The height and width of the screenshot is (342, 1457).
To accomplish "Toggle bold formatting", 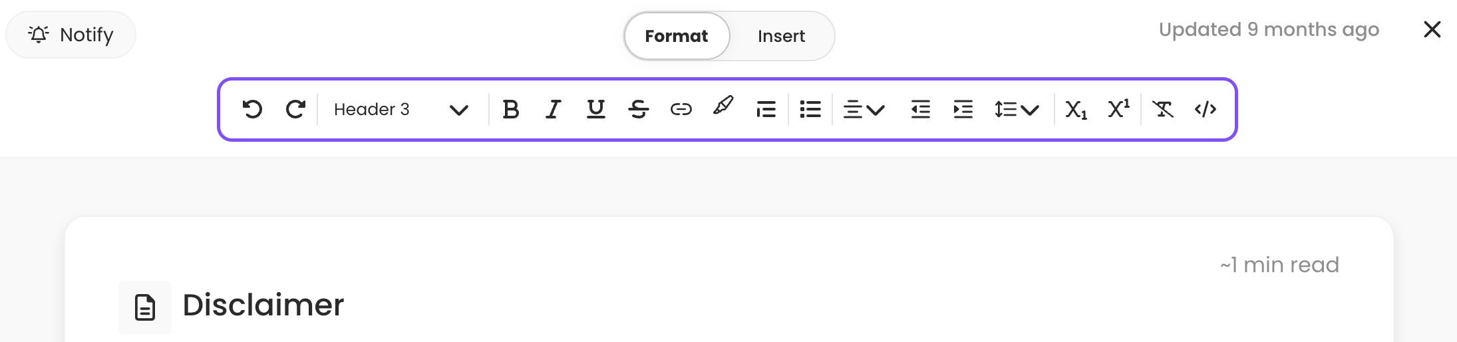I will [510, 109].
